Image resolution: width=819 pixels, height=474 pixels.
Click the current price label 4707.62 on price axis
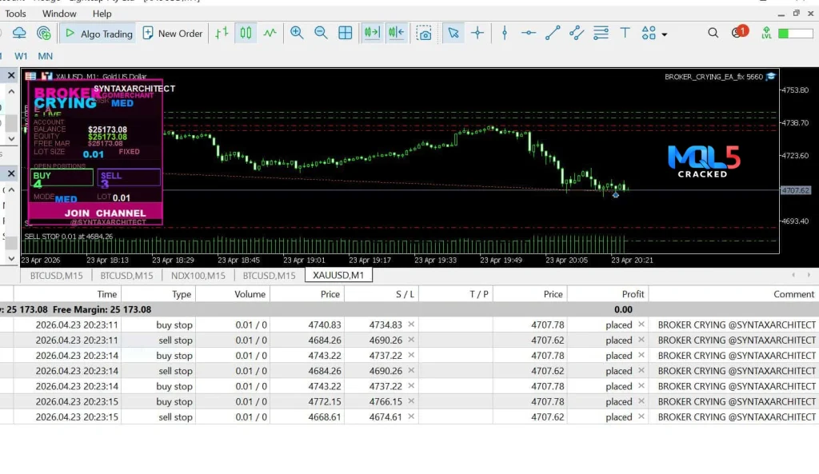tap(796, 190)
